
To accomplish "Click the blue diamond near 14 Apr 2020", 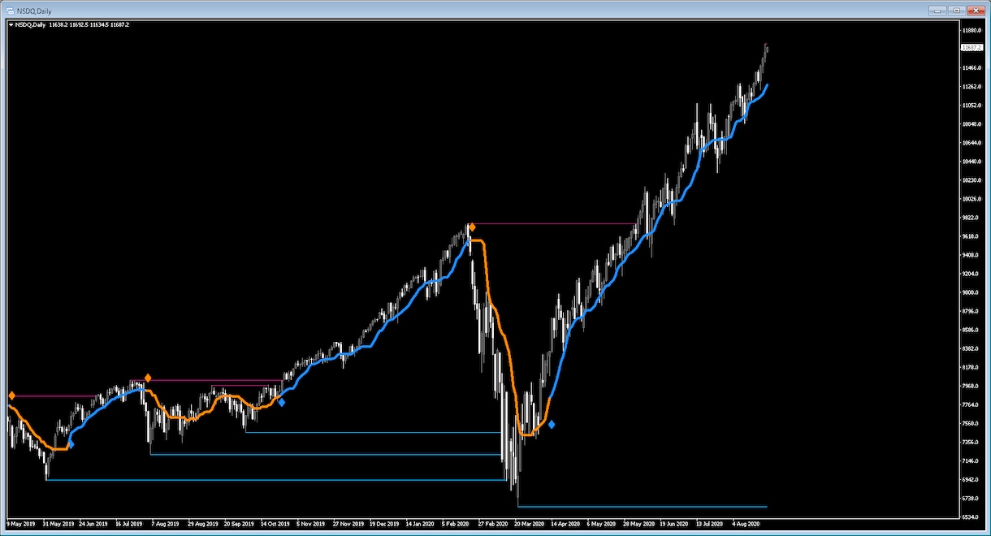I will click(552, 425).
